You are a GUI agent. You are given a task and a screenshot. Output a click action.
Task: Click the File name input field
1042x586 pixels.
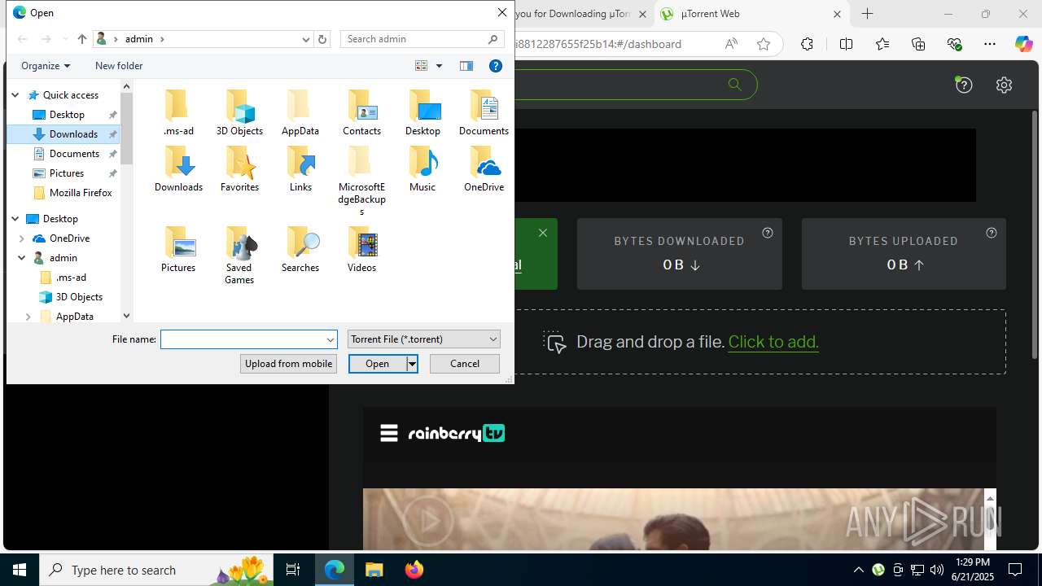point(243,339)
